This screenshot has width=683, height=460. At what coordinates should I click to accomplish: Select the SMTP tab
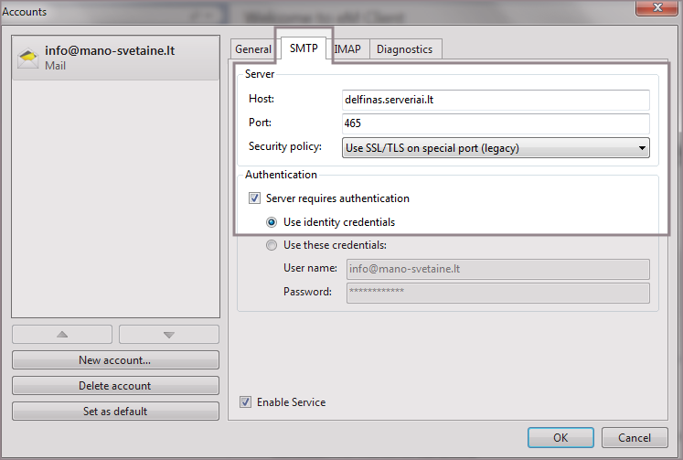(304, 48)
